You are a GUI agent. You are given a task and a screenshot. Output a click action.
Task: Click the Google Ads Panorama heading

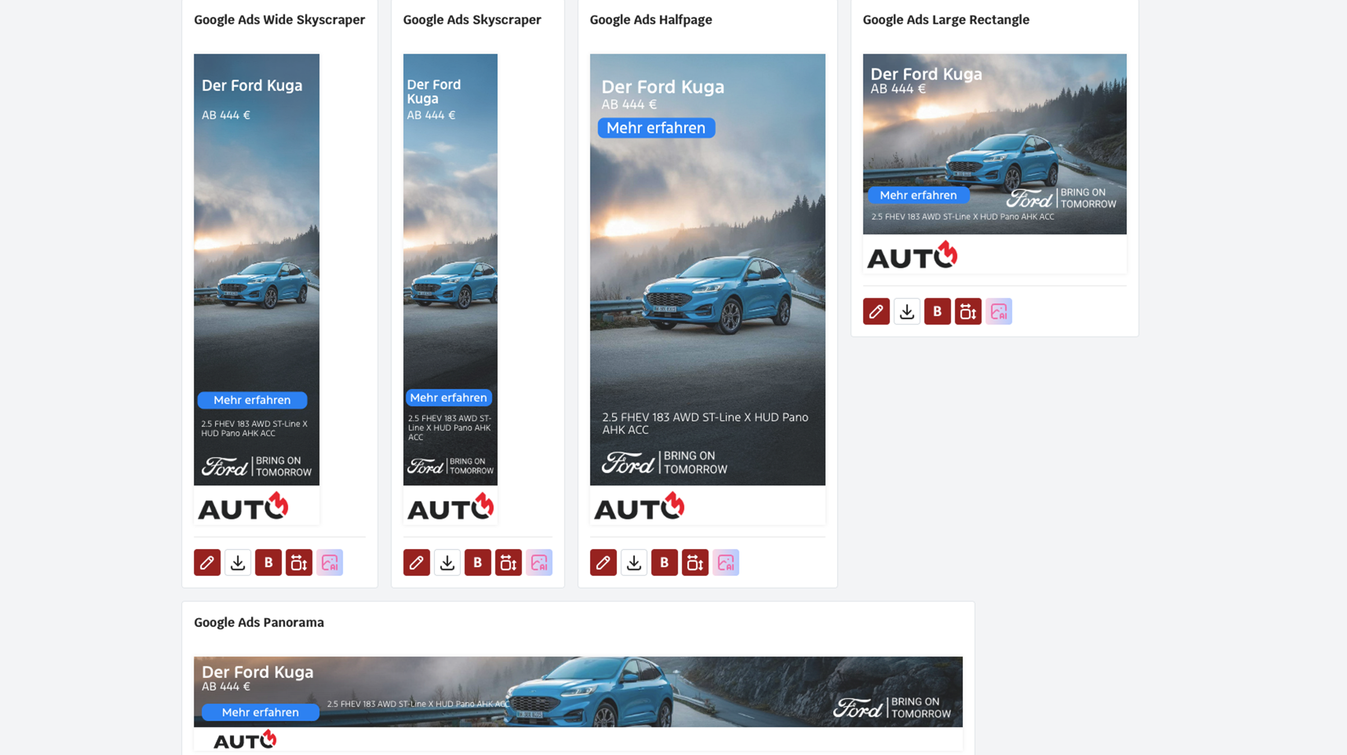click(x=259, y=622)
